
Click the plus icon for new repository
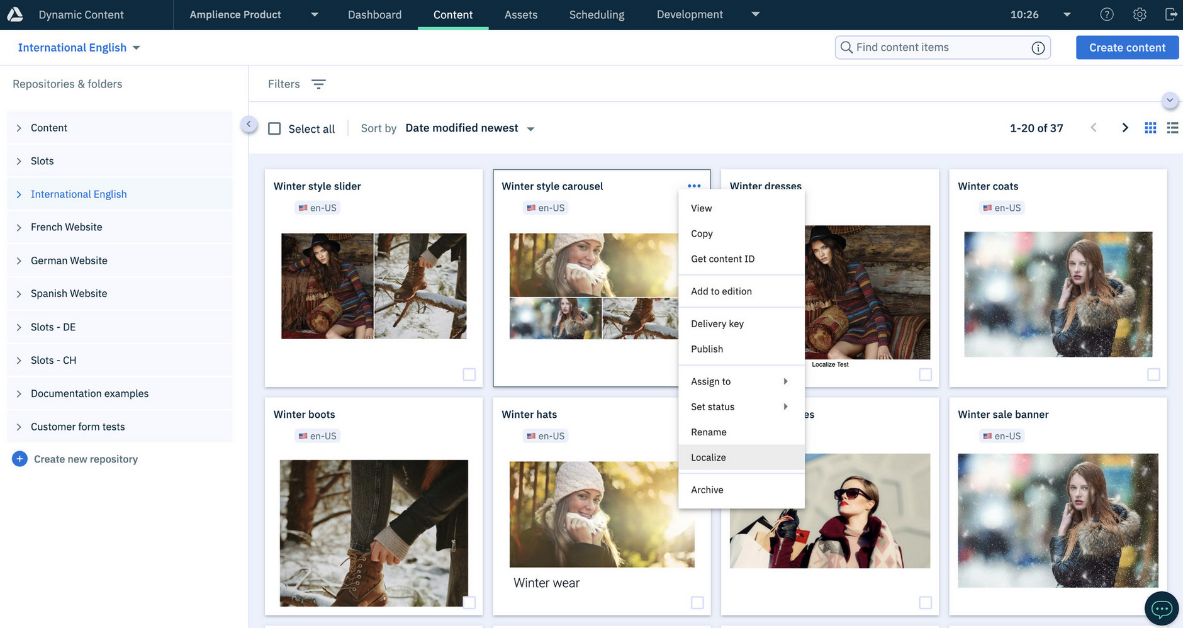20,459
